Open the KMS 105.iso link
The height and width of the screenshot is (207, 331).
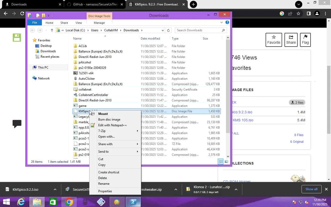coord(243,120)
